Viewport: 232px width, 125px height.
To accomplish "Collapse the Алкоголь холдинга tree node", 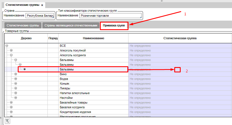I will (11, 55).
